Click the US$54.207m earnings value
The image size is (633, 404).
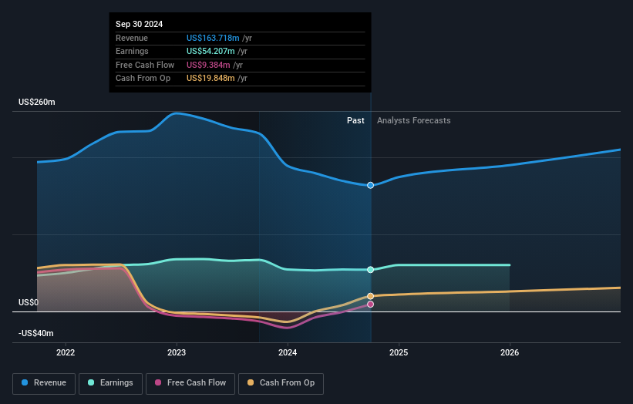(210, 51)
